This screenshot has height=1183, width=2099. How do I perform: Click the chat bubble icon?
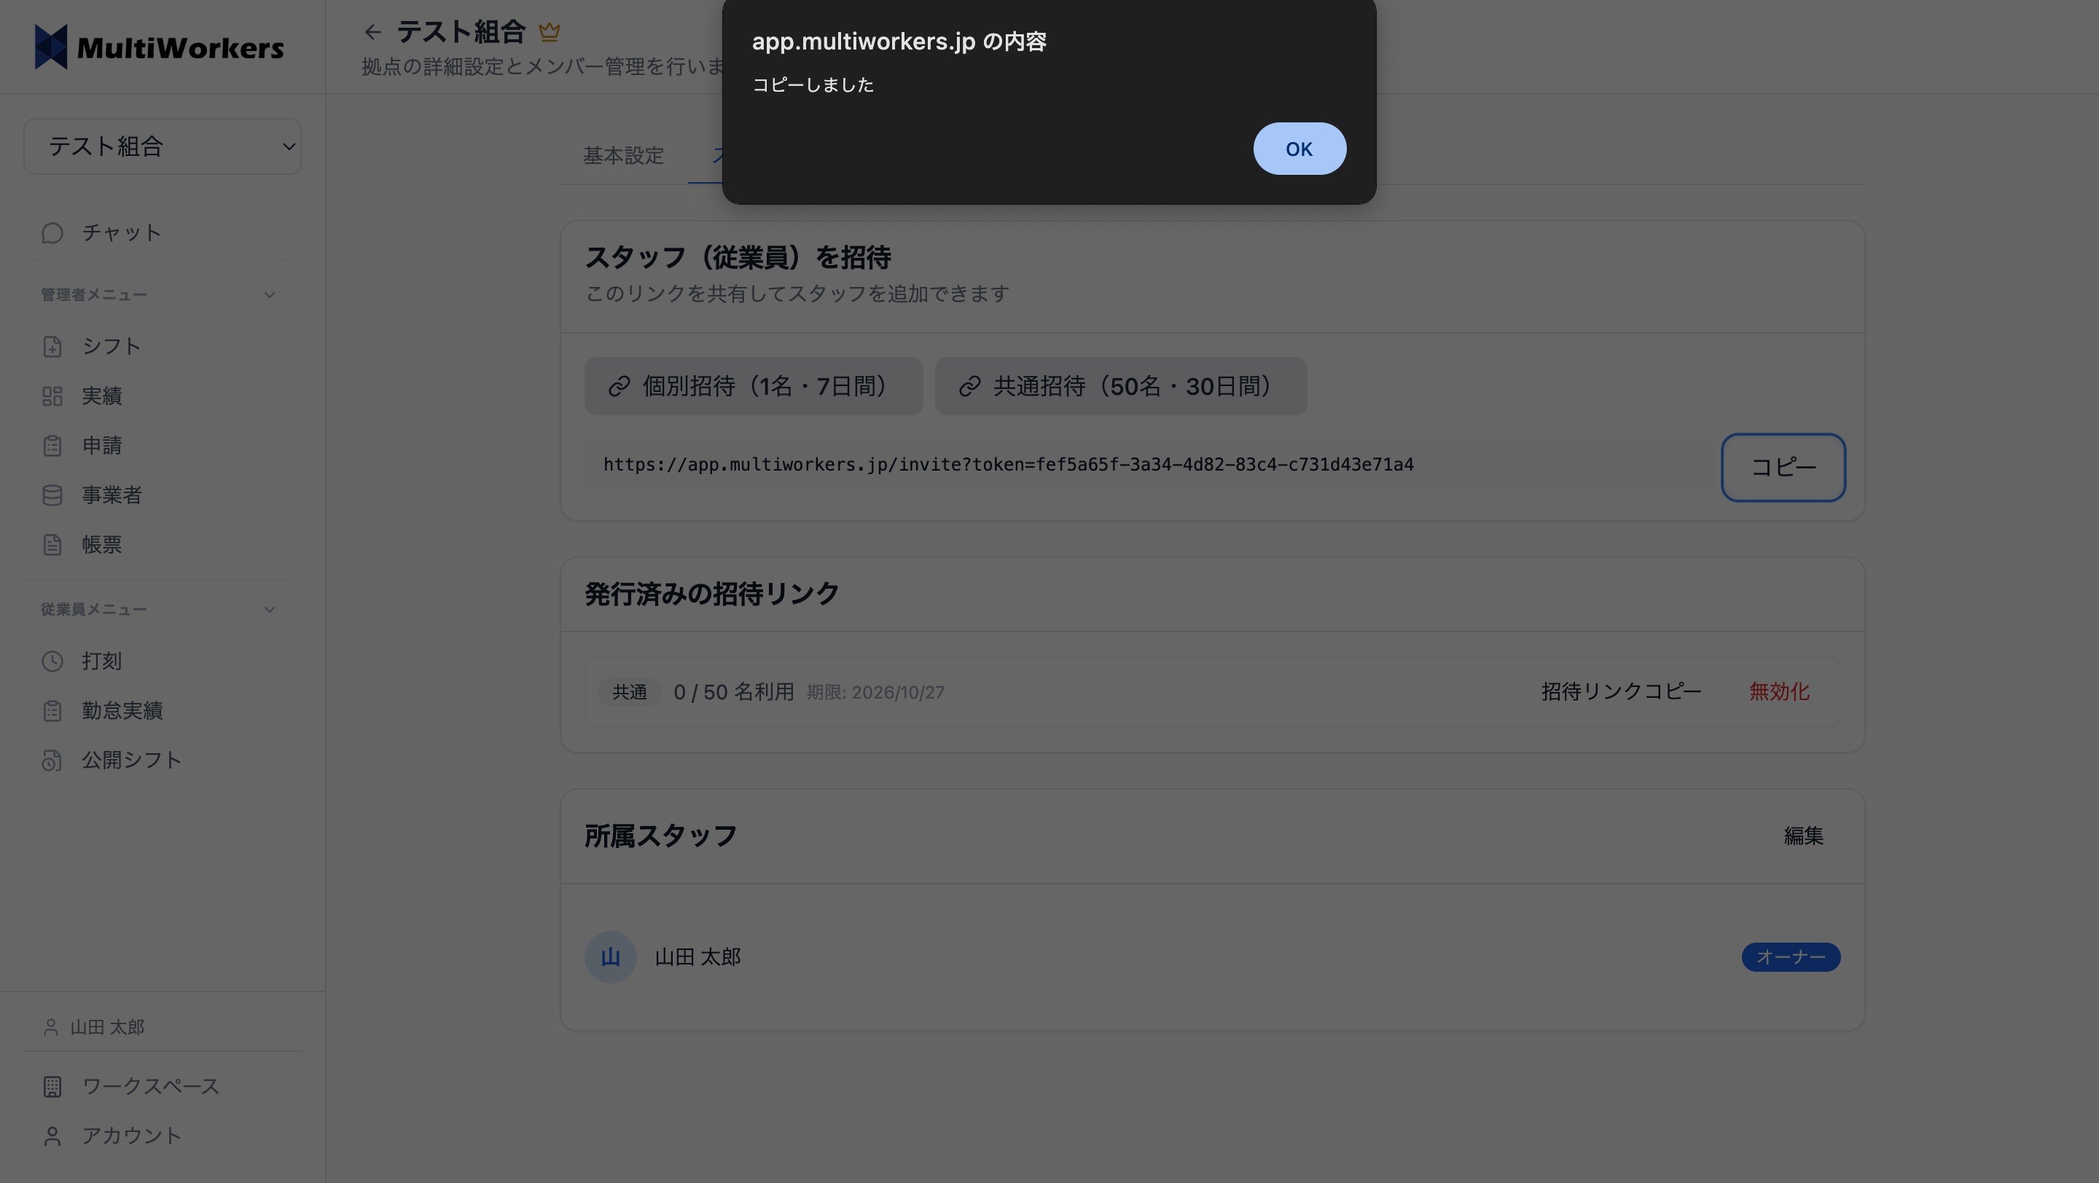click(52, 234)
